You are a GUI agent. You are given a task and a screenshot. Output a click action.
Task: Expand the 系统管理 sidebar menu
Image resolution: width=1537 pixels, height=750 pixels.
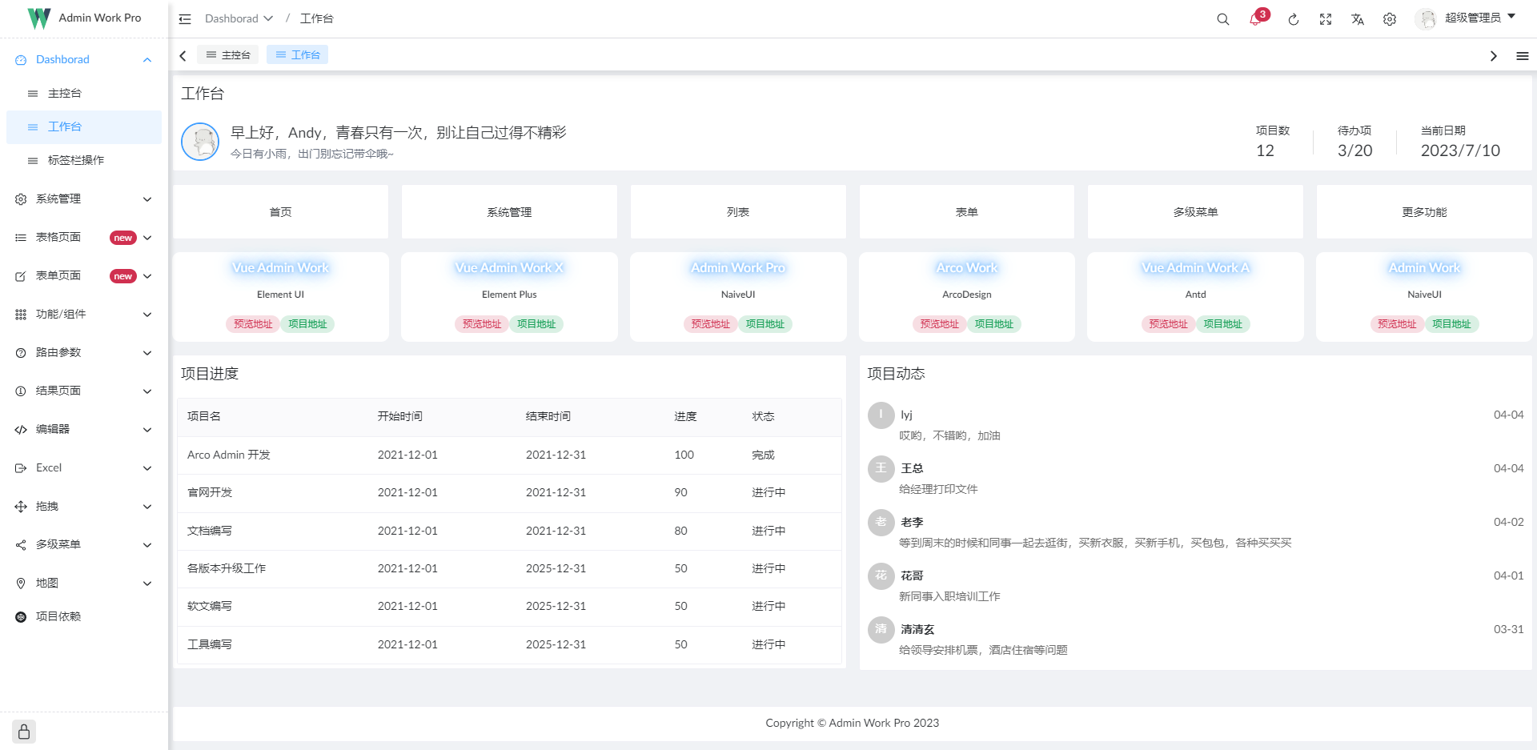tap(83, 199)
